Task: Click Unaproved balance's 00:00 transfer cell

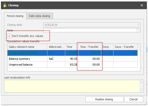Action: (90, 65)
